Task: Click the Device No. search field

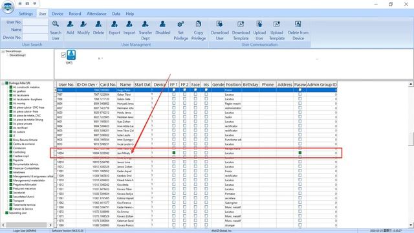Action: coord(36,38)
